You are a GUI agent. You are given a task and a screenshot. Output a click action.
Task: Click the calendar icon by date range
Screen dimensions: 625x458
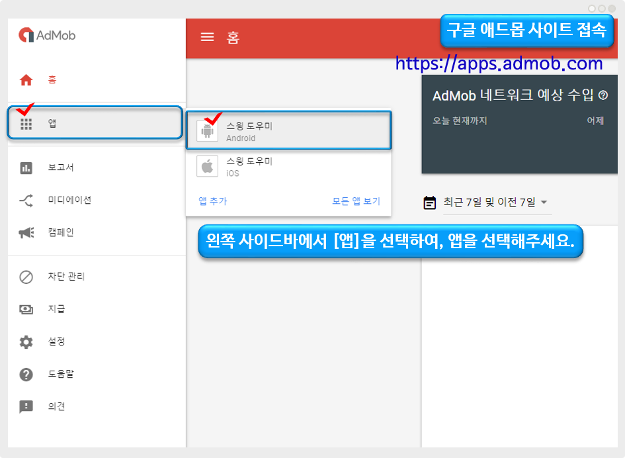tap(430, 203)
